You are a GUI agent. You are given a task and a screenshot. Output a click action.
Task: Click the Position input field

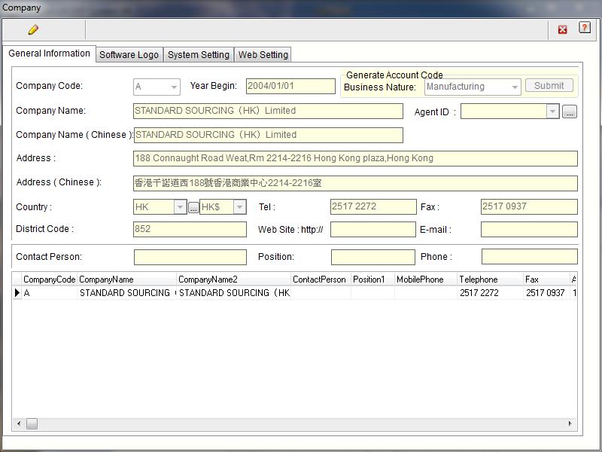pyautogui.click(x=372, y=257)
